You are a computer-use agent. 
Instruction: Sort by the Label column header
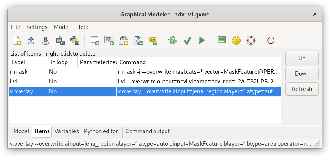[28, 62]
